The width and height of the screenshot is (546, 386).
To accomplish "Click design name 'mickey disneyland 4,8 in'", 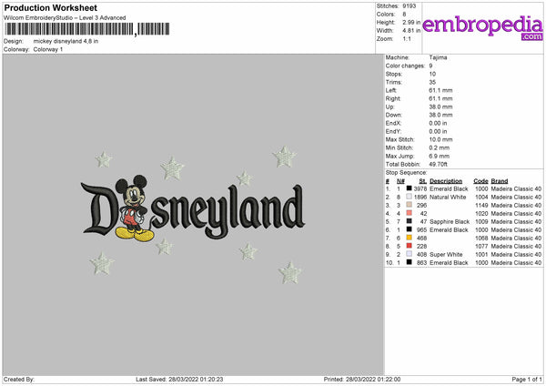I will 66,41.
